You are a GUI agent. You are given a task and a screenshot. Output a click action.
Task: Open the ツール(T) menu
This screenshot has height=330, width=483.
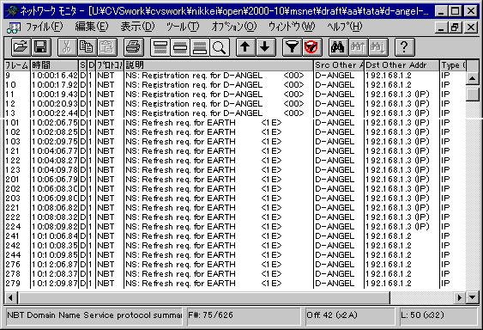click(183, 27)
